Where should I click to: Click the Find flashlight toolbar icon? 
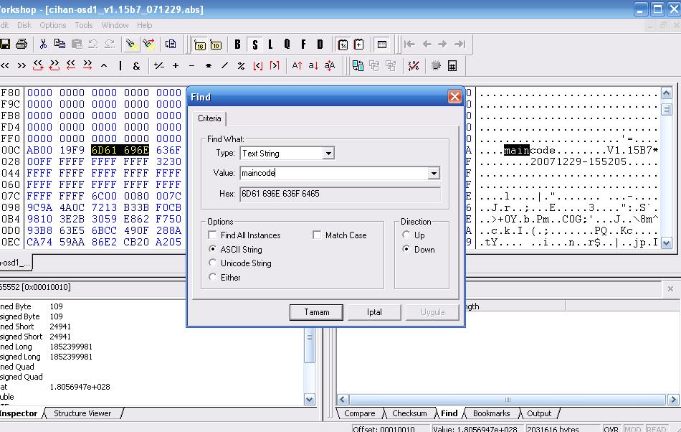click(x=131, y=44)
